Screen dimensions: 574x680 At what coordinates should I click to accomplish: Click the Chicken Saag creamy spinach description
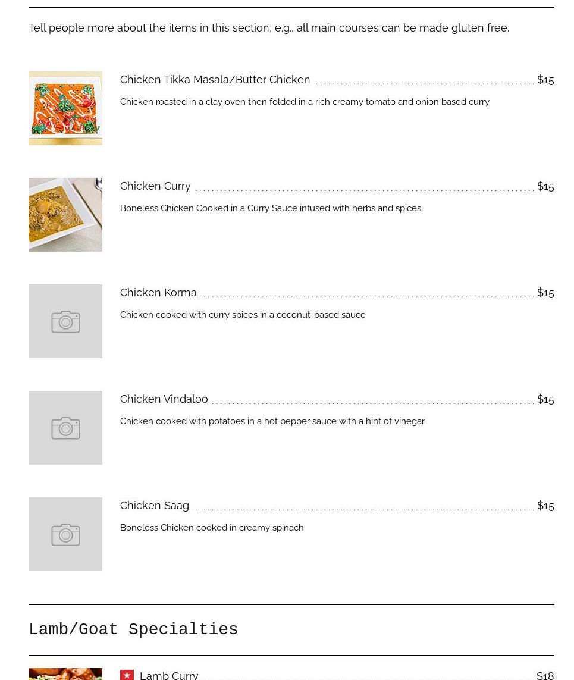[x=212, y=528]
